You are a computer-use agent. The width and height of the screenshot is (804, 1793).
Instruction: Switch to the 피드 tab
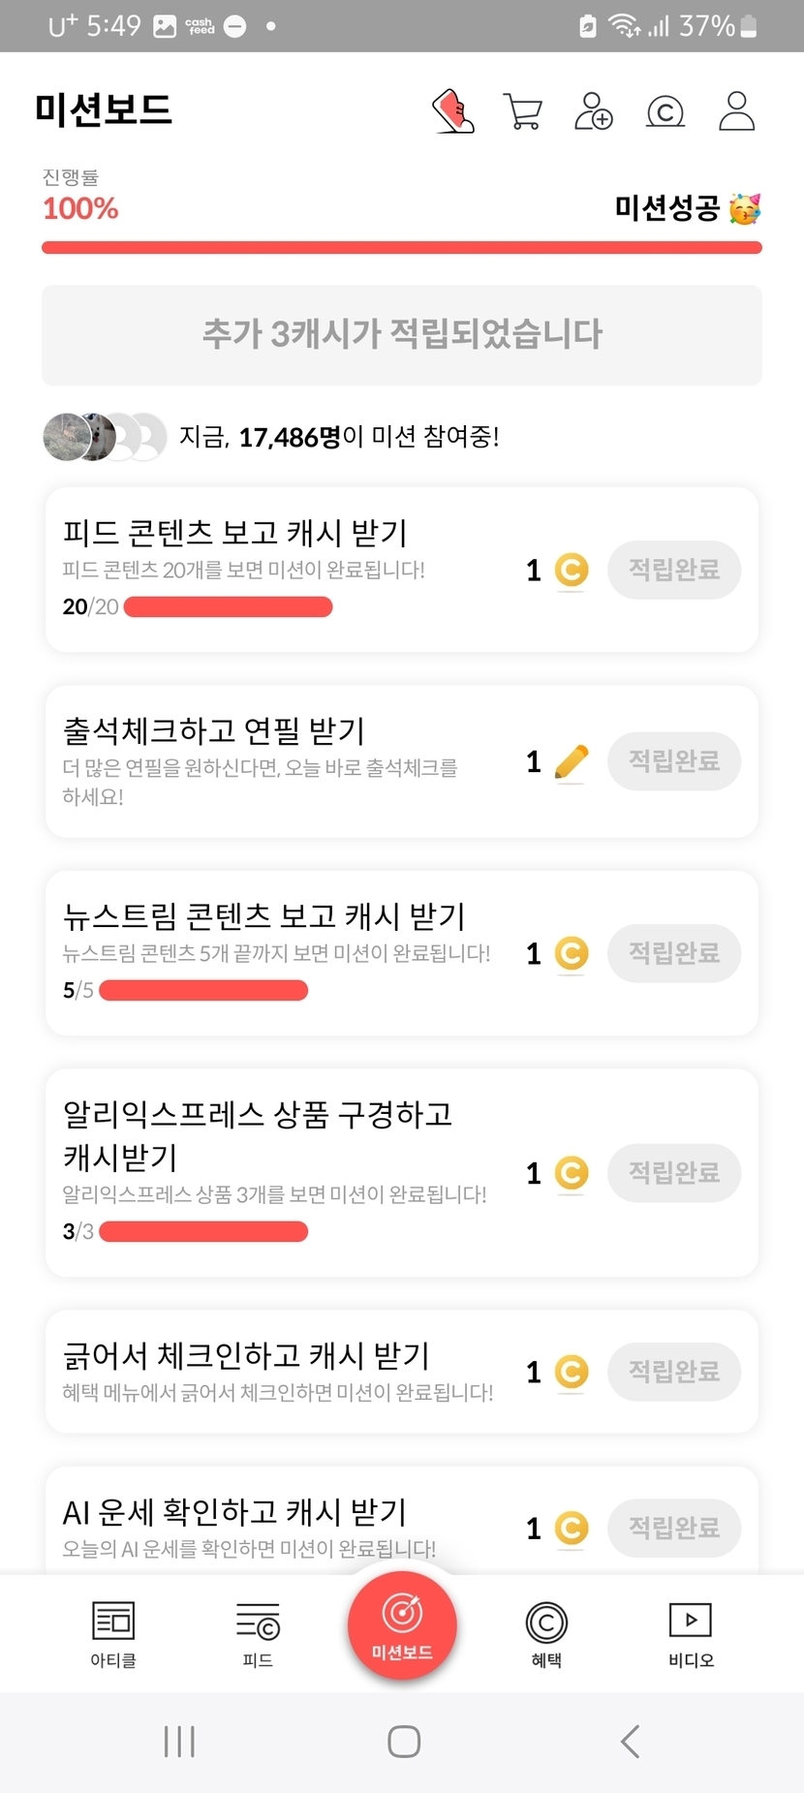(x=258, y=1634)
